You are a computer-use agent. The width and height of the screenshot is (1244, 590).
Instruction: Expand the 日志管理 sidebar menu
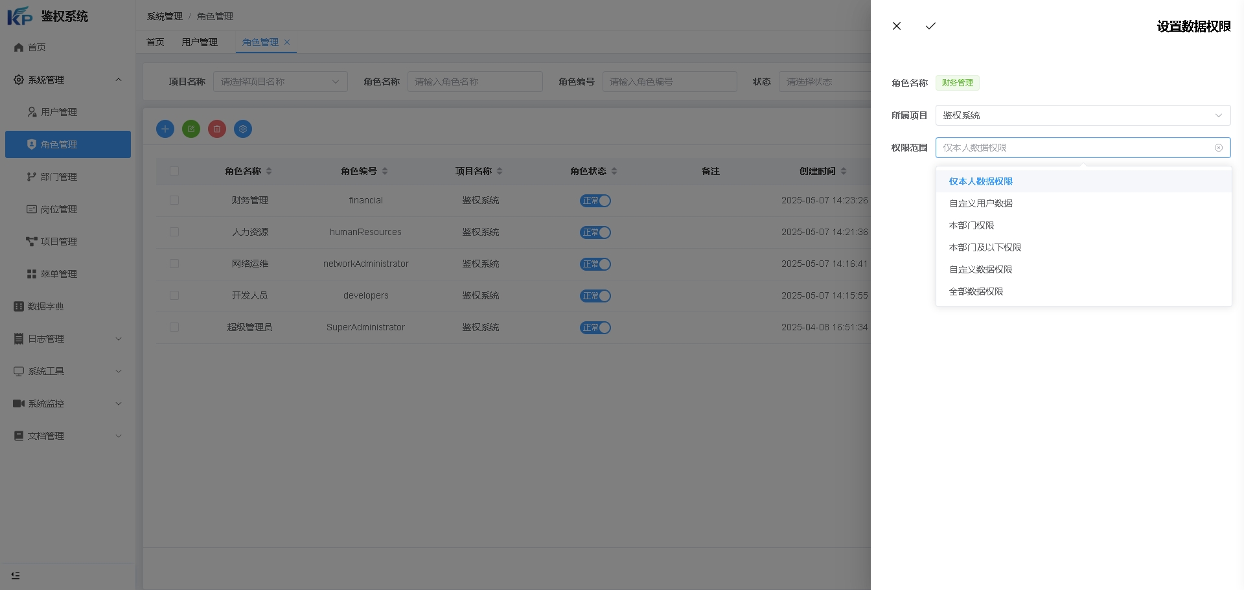(x=68, y=339)
